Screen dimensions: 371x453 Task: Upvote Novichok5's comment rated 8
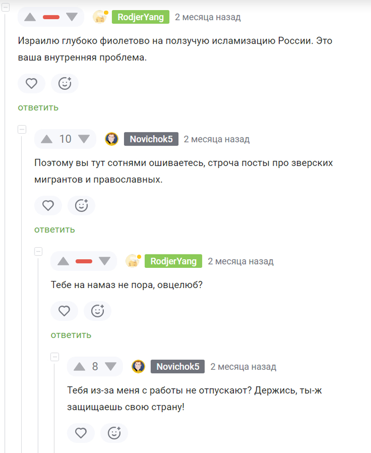pos(79,367)
